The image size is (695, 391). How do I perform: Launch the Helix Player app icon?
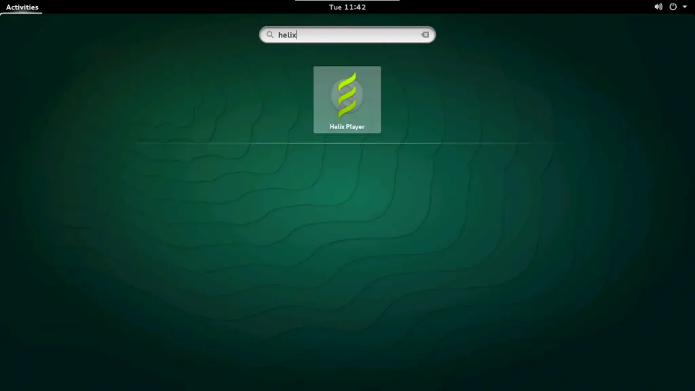point(347,100)
